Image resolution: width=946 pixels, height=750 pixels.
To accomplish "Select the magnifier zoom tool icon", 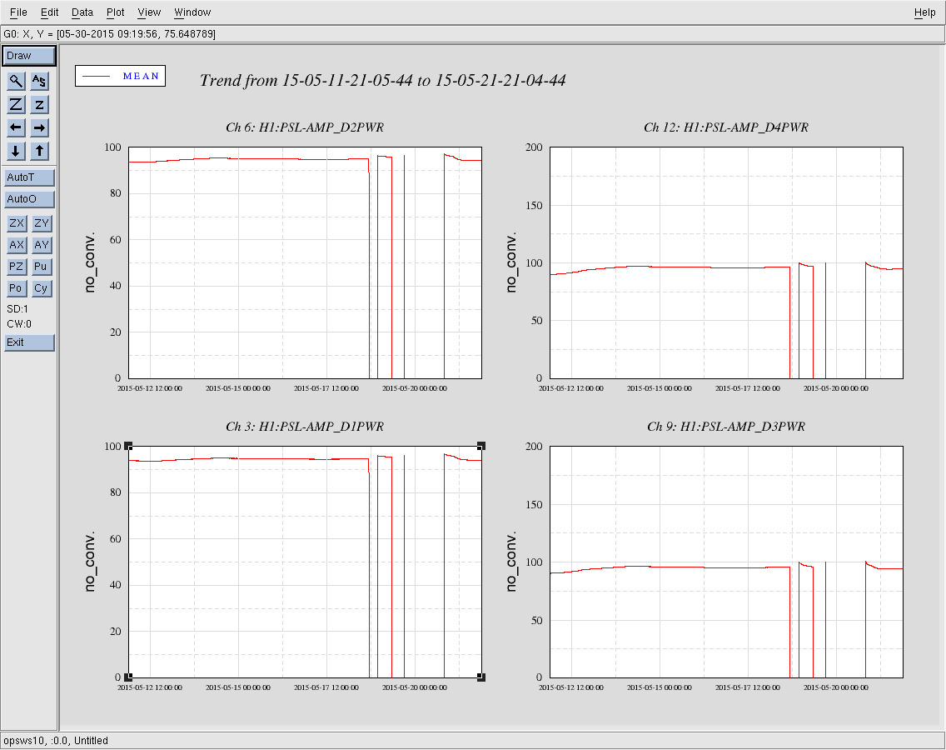I will (x=17, y=81).
